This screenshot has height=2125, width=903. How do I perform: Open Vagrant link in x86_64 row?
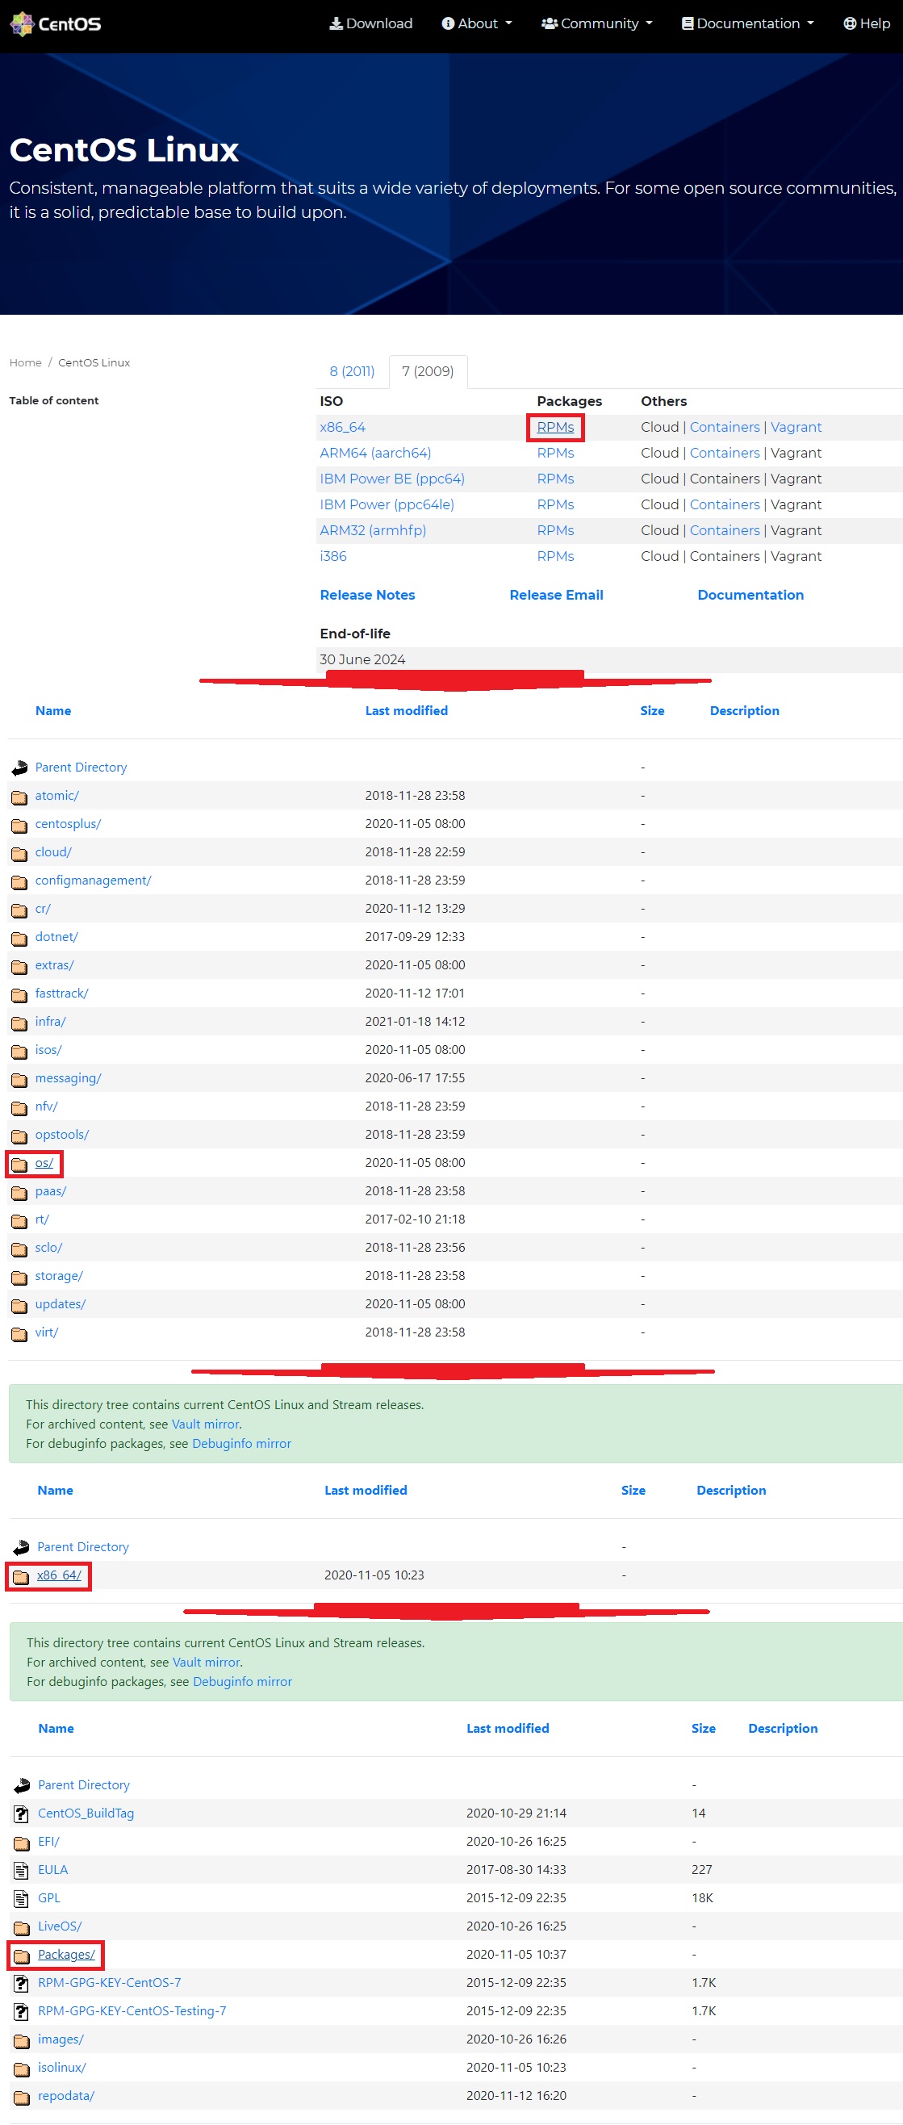click(x=796, y=427)
